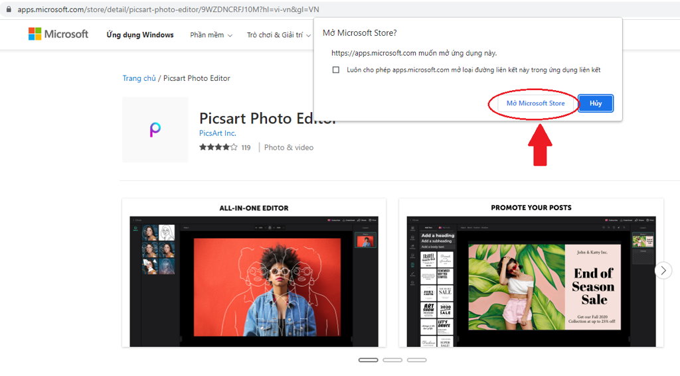Click the Picsart Photo Editor breadcrumb text

pyautogui.click(x=197, y=78)
